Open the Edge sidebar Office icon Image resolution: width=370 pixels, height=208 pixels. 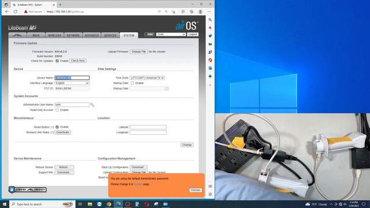pyautogui.click(x=210, y=60)
